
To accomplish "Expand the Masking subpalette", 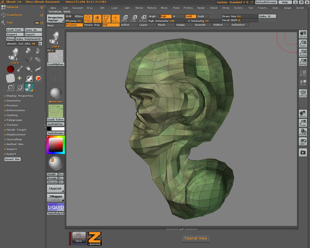I will click(x=12, y=115).
